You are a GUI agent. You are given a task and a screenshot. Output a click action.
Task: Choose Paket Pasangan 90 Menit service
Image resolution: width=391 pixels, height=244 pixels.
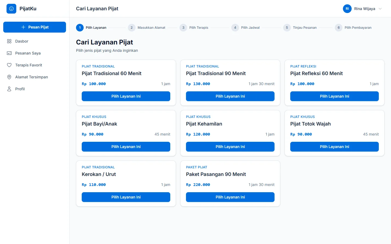coord(230,197)
